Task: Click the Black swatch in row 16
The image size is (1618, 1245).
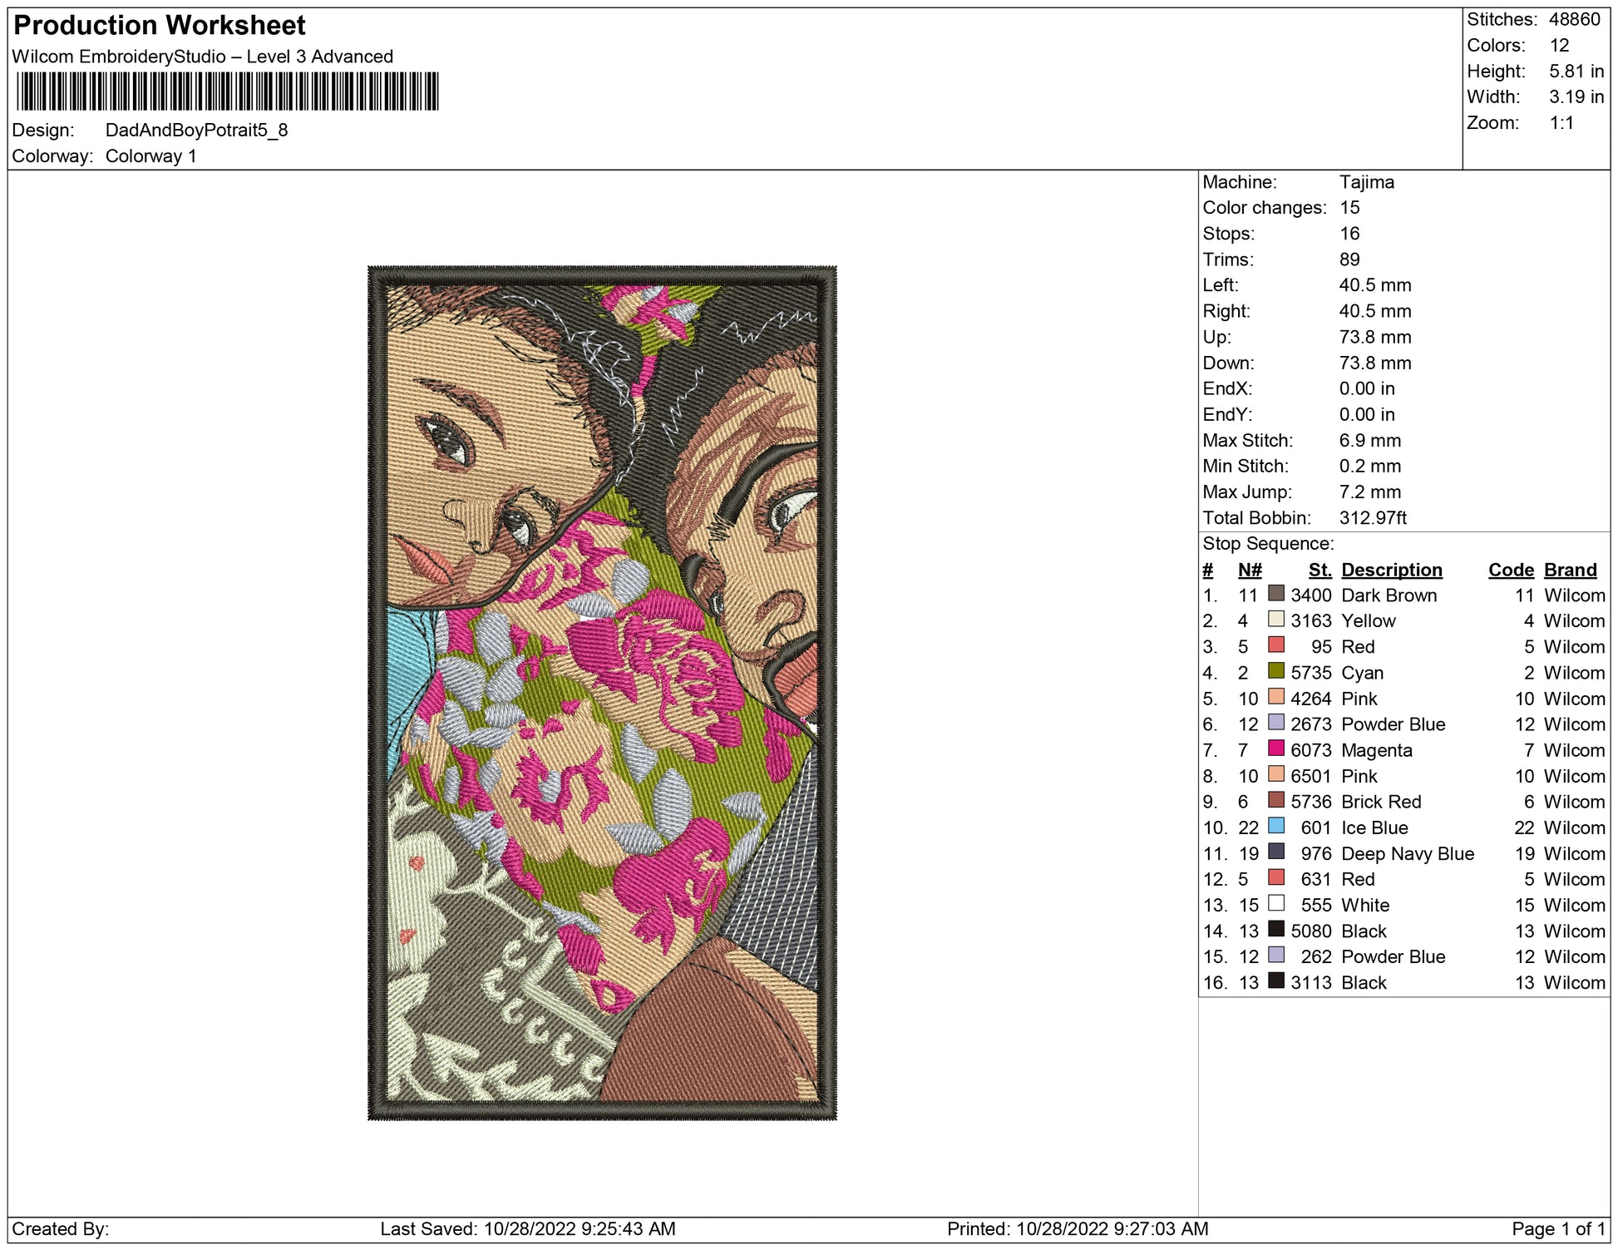Action: [x=1276, y=981]
